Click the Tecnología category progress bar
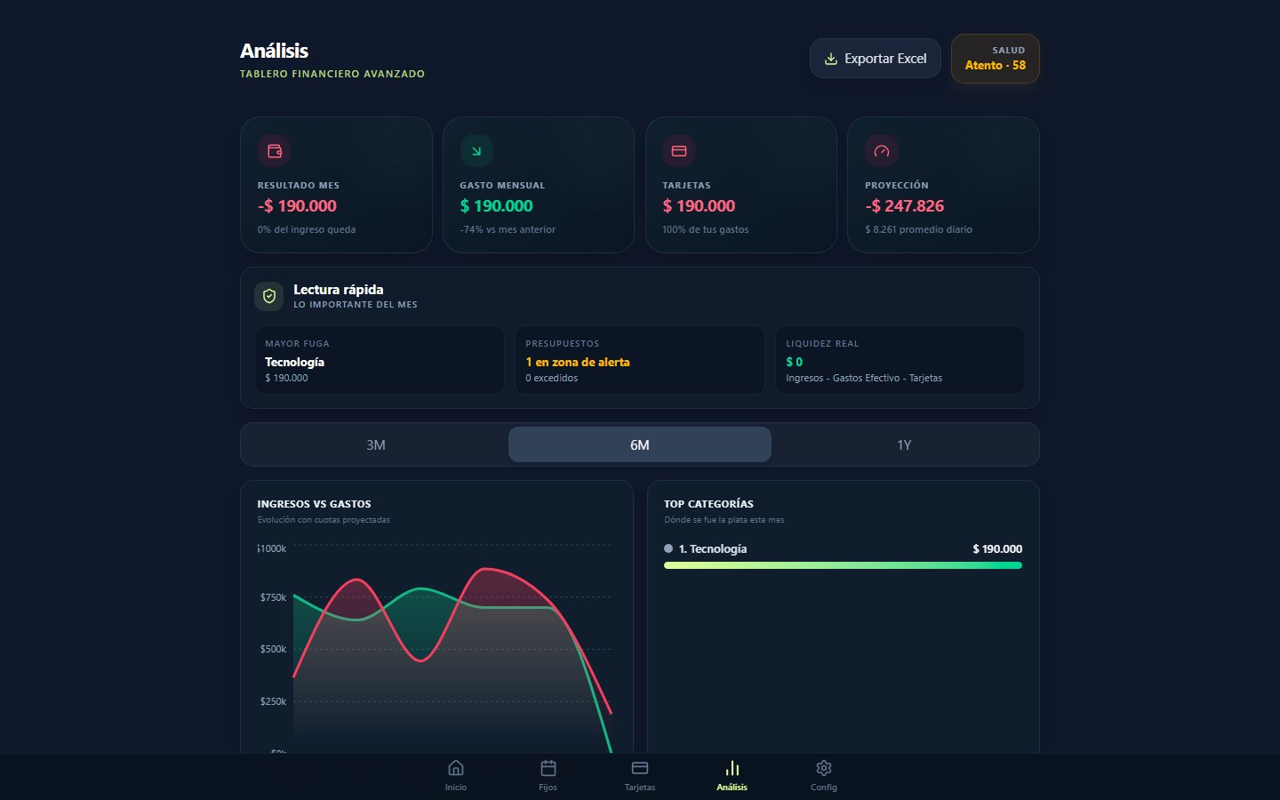The image size is (1280, 800). (843, 565)
